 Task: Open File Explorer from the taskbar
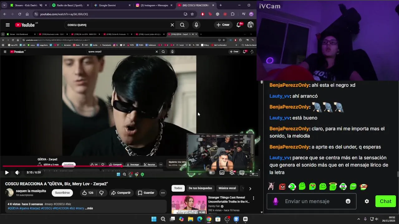coord(190,219)
